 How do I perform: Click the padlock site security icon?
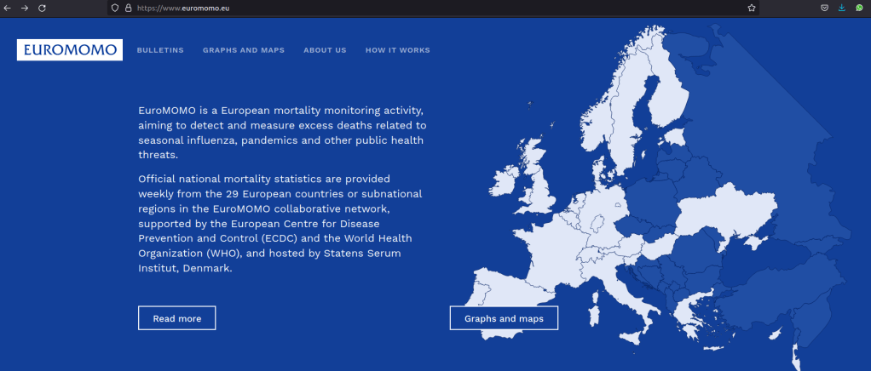click(x=128, y=8)
